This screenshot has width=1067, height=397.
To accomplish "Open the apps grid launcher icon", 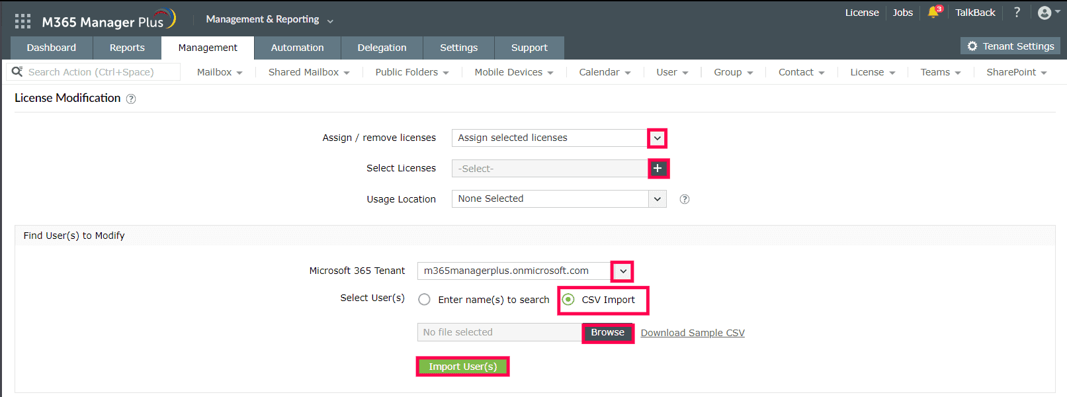I will point(22,21).
